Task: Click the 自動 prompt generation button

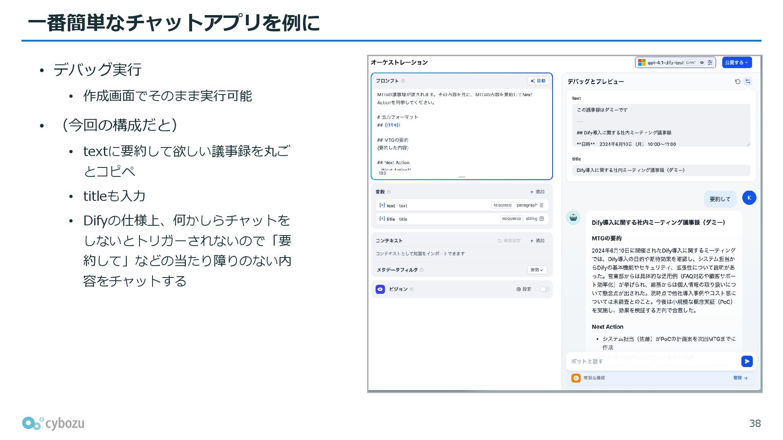Action: pos(538,81)
